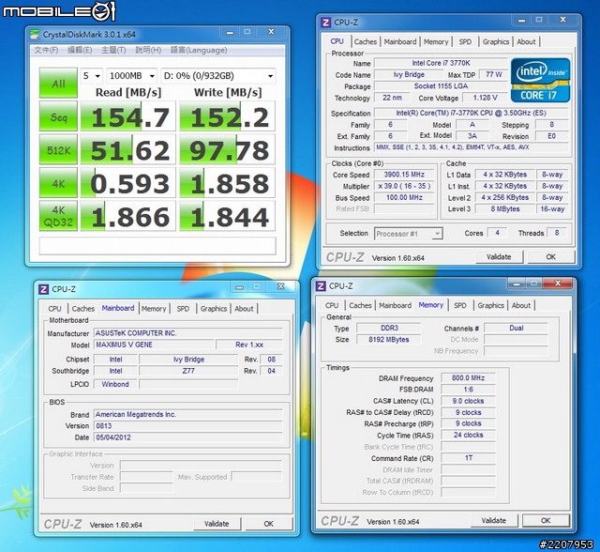This screenshot has width=600, height=552.
Task: Select SPD tab in Memory window
Action: point(460,305)
